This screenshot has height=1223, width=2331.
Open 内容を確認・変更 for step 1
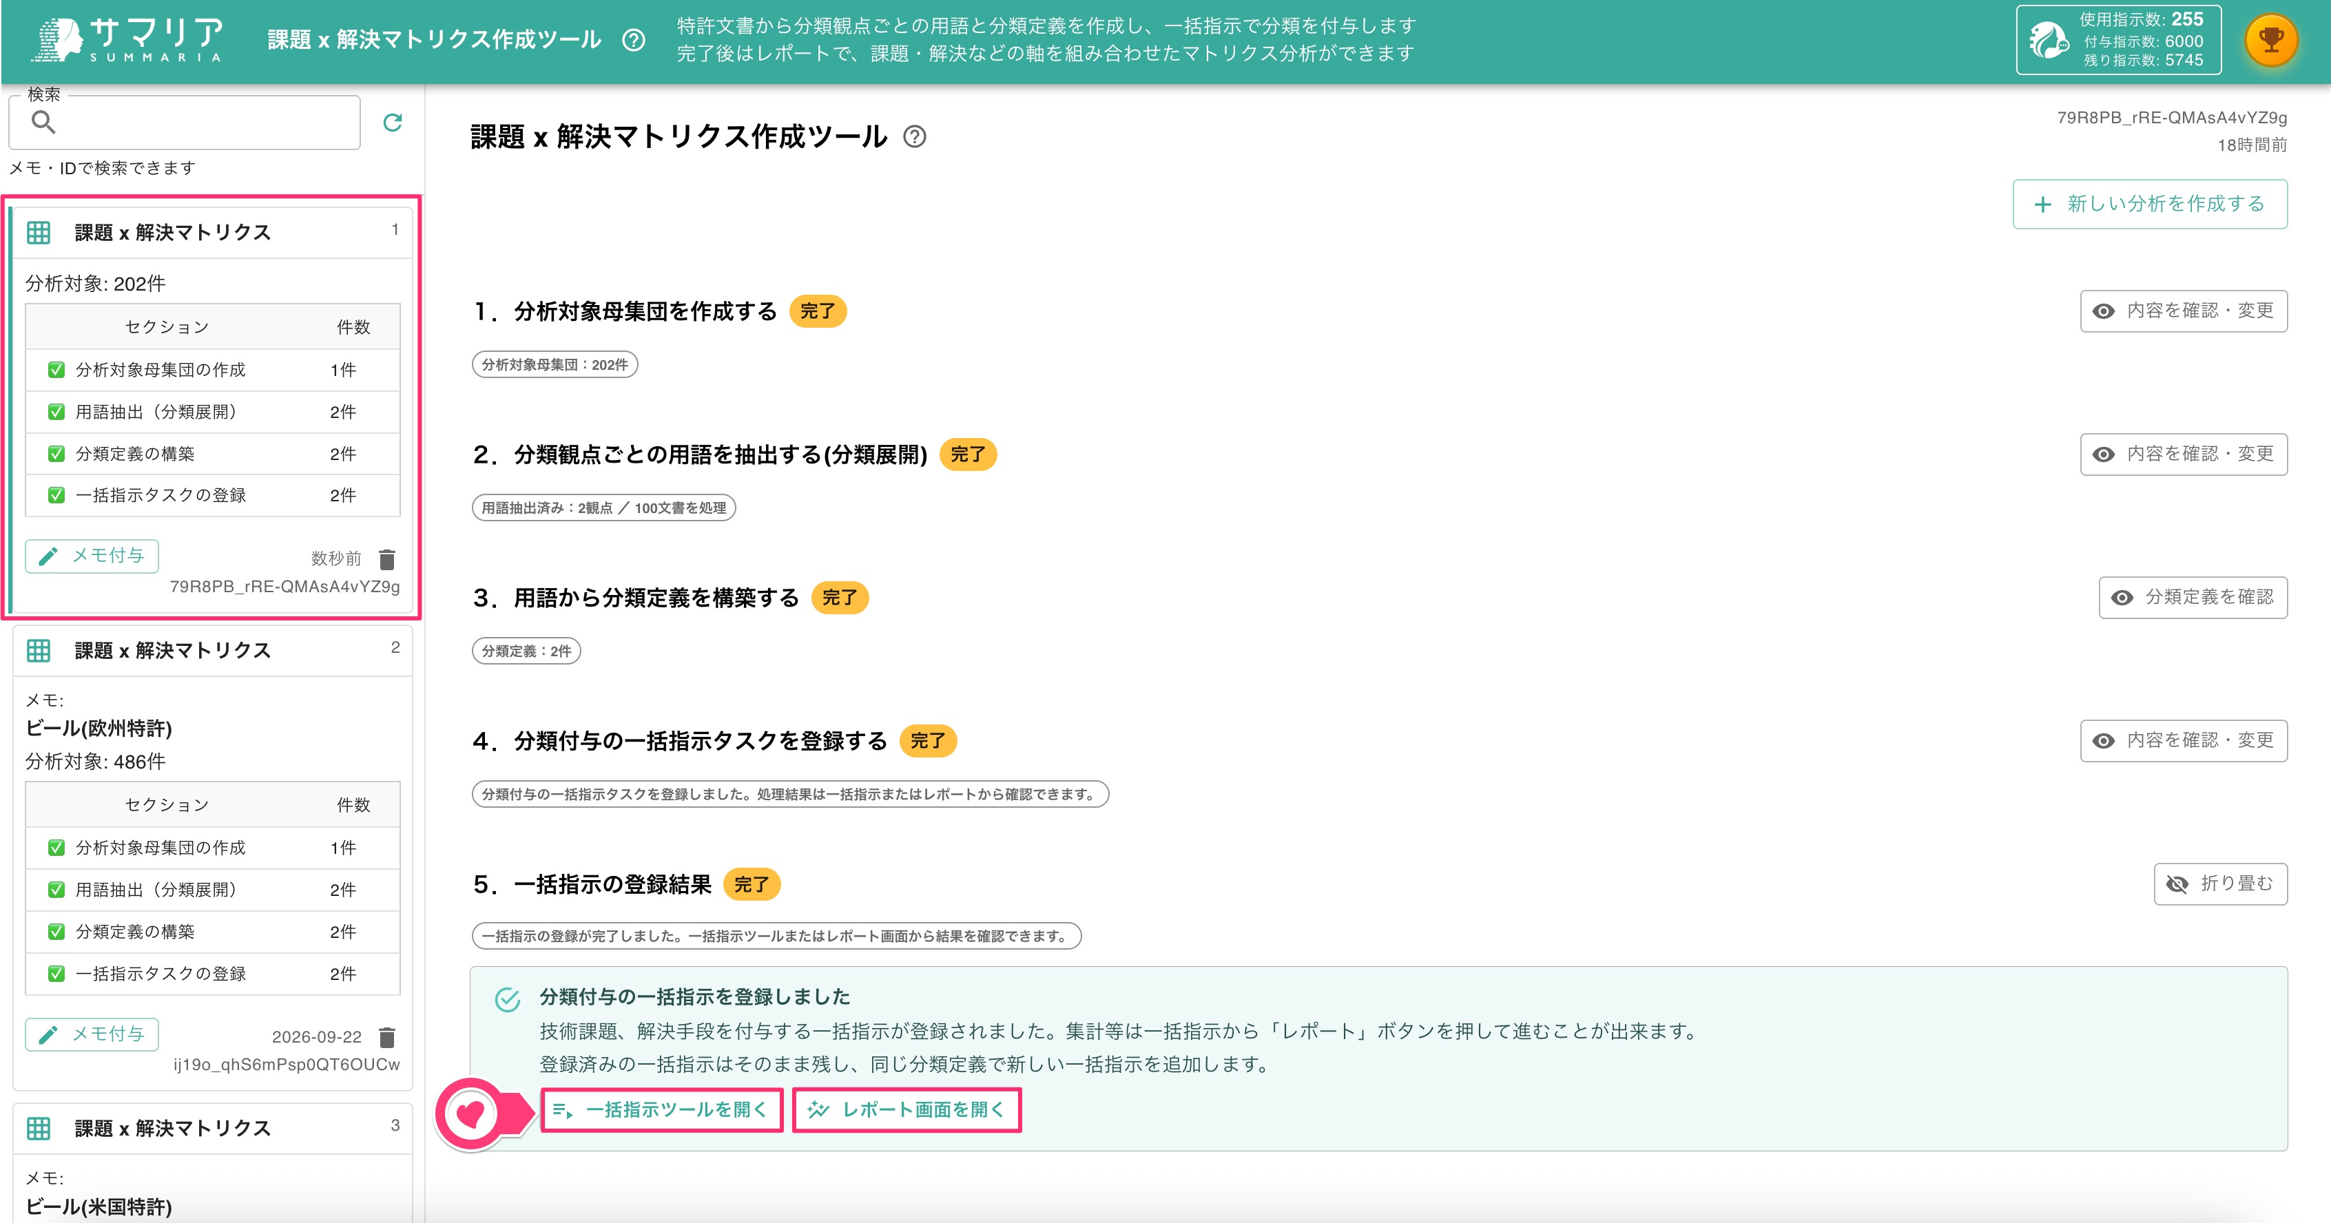pos(2184,311)
